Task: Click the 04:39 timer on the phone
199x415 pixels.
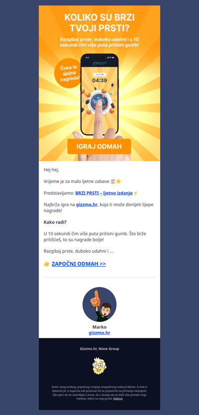Action: tap(99, 81)
